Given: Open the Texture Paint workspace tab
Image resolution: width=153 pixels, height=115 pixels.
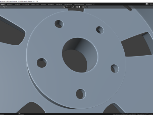Looking at the screenshot, I should point(35,4).
